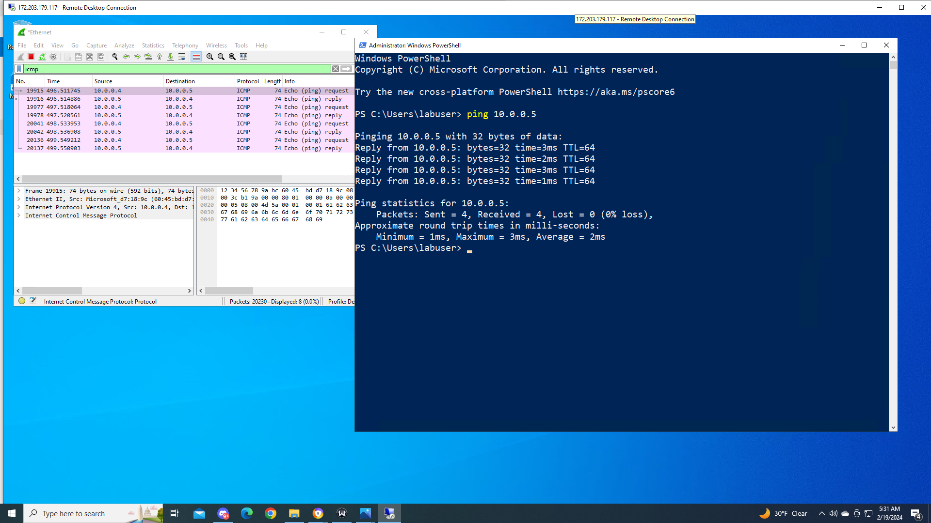
Task: Click the expert information status circle
Action: coord(22,301)
